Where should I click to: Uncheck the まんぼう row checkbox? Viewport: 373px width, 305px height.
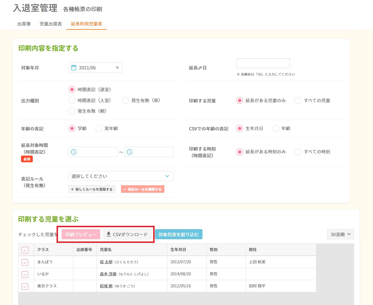pyautogui.click(x=25, y=262)
